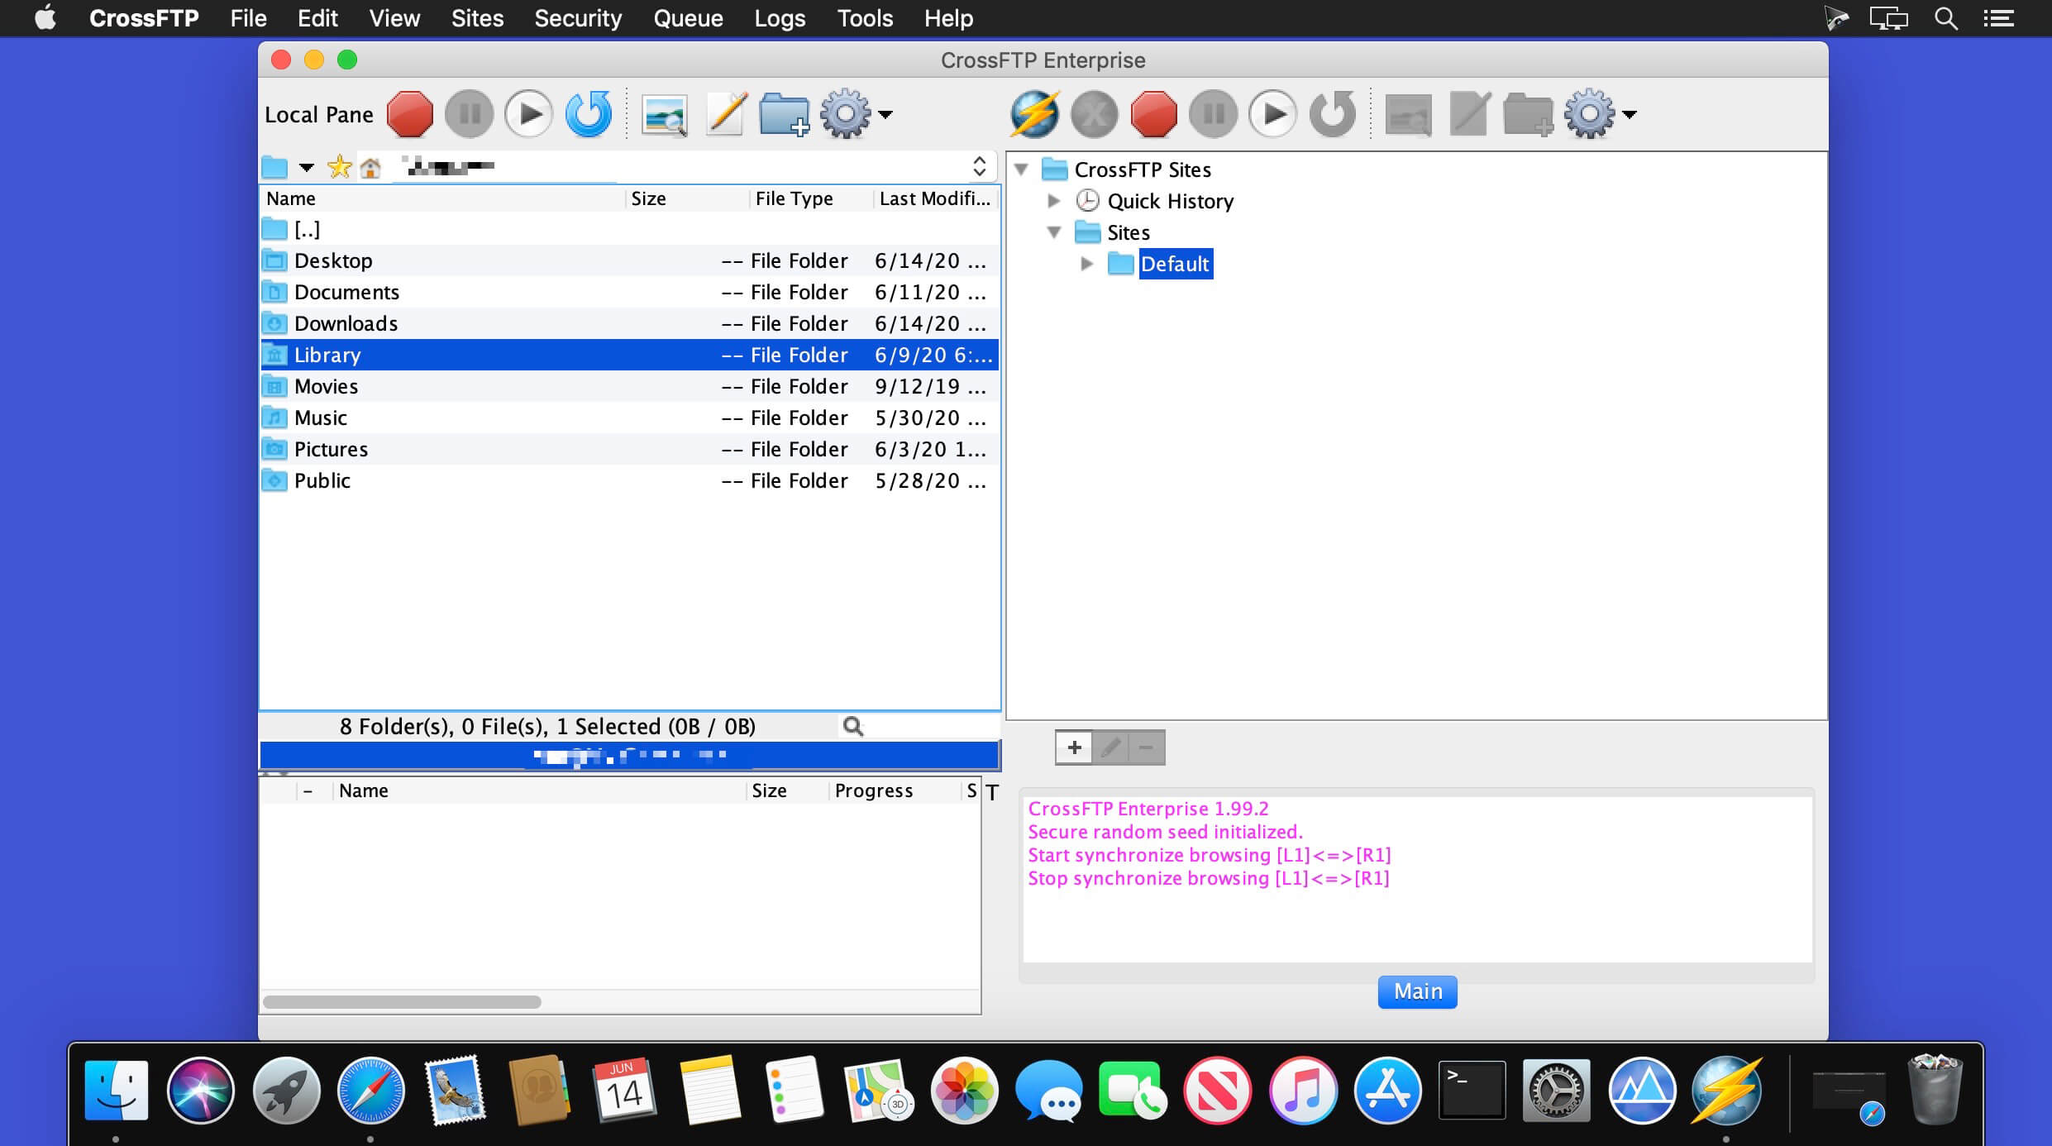Open Terminal from the Dock
The height and width of the screenshot is (1146, 2052).
click(x=1472, y=1091)
